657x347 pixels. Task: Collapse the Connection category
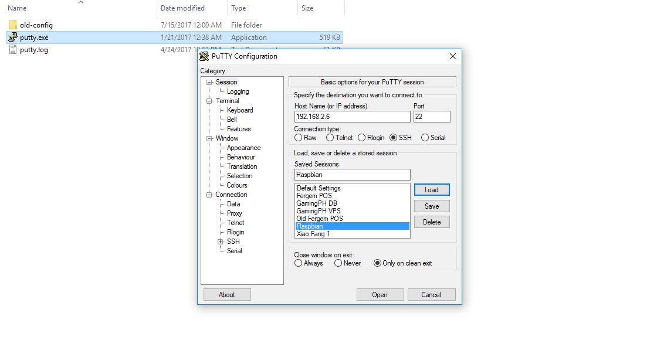pyautogui.click(x=208, y=194)
